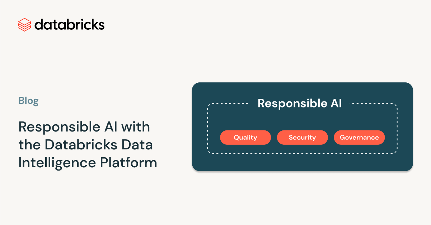The height and width of the screenshot is (225, 431).
Task: Click the databricks wordmark text
Action: (69, 25)
